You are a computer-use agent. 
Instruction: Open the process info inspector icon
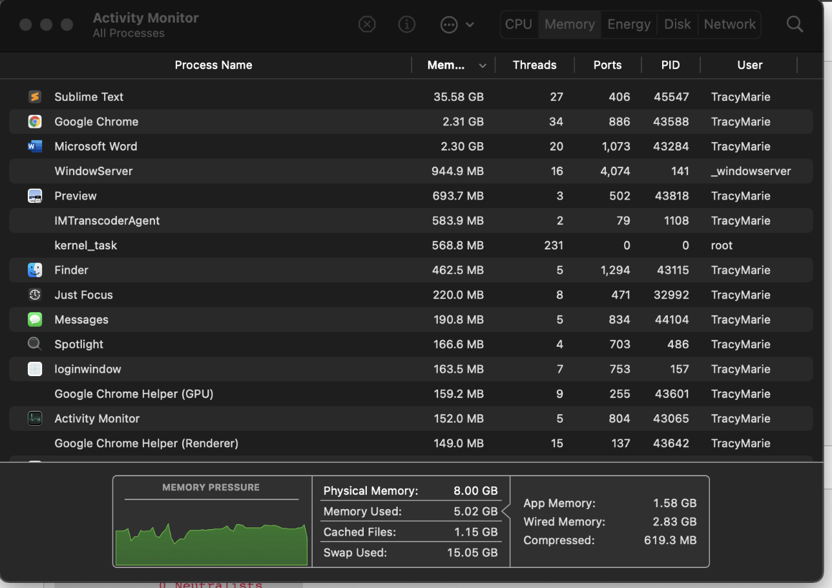(x=407, y=25)
